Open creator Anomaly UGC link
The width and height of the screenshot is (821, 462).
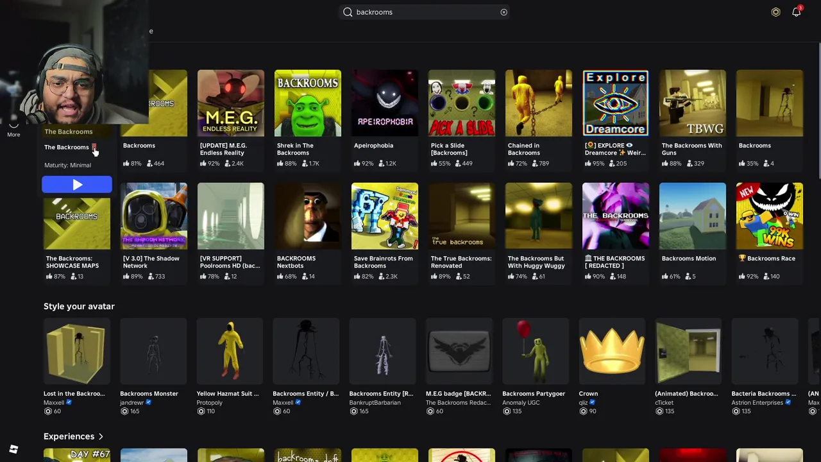coord(521,402)
